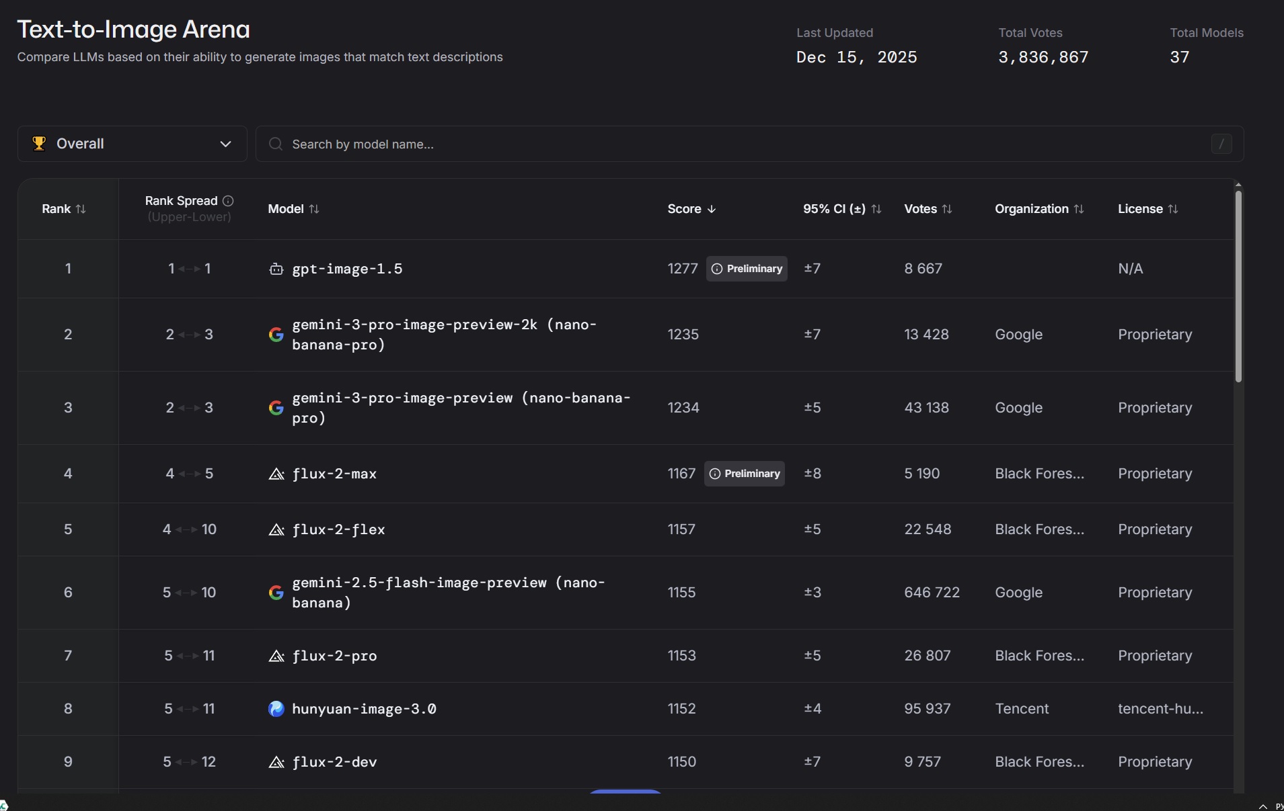Open the flux-2-max model entry

pos(334,474)
